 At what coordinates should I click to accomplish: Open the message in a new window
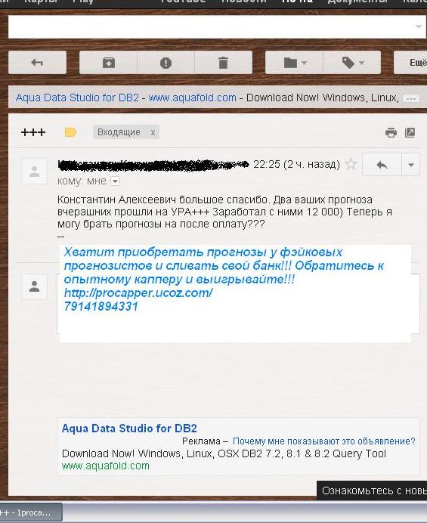tap(410, 132)
